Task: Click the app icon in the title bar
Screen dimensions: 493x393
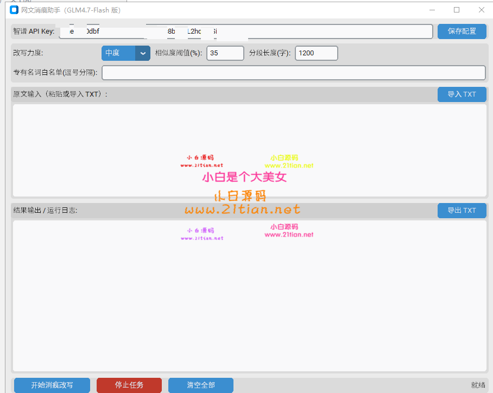Action: coord(14,10)
